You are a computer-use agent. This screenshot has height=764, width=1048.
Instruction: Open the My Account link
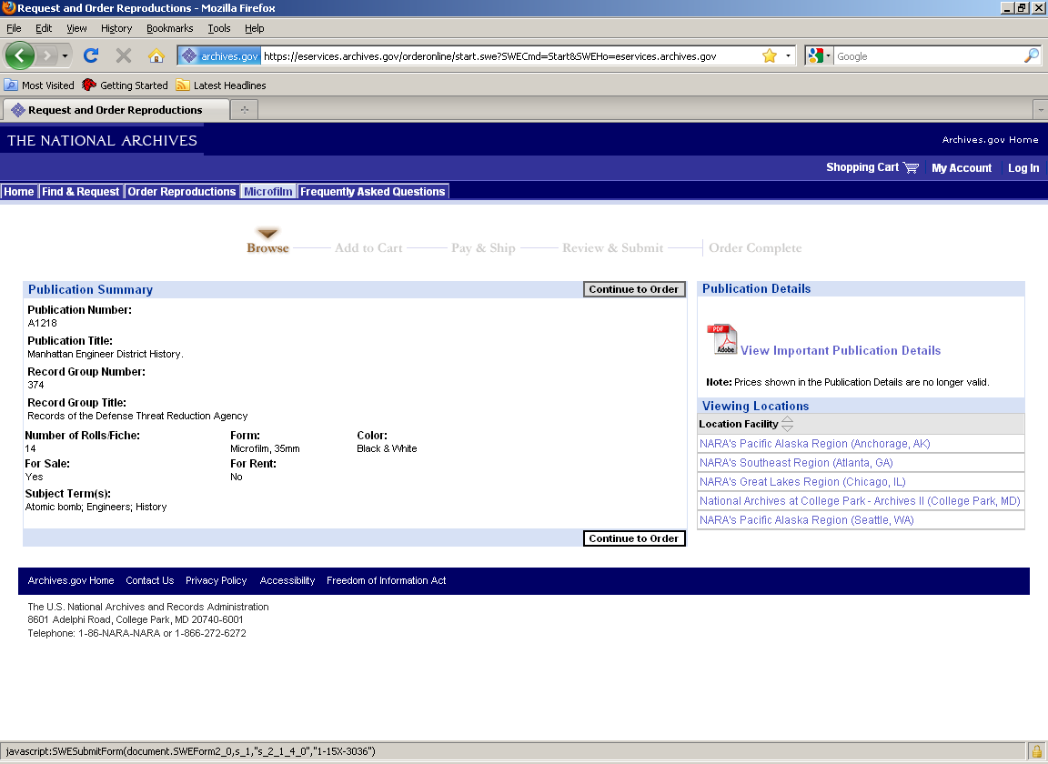[962, 167]
